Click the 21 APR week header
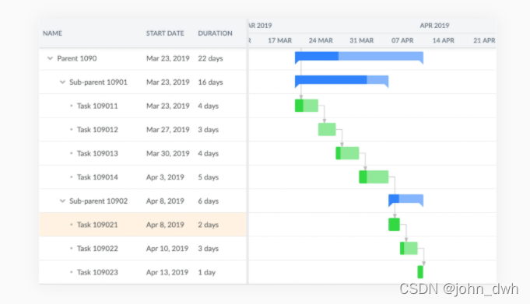Screen dimensions: 530x304 pos(484,40)
